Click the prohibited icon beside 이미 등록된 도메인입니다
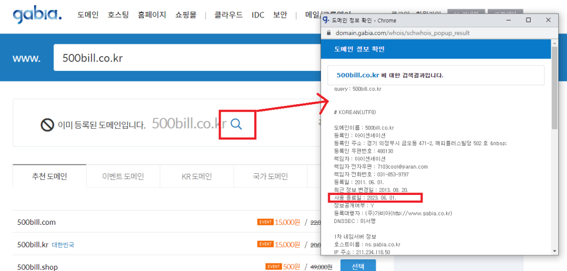Image resolution: width=567 pixels, height=271 pixels. [x=48, y=125]
